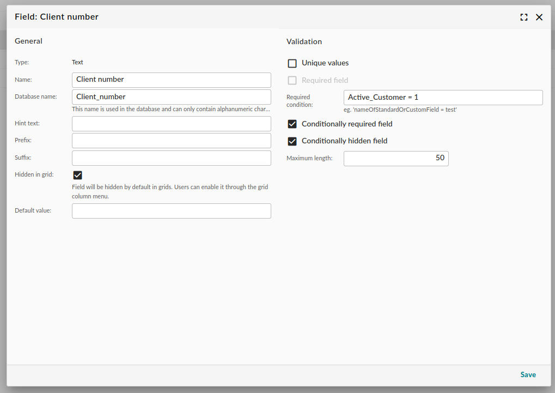Click the Hidden in grid label
Viewport: 555px width, 393px height.
pos(34,175)
